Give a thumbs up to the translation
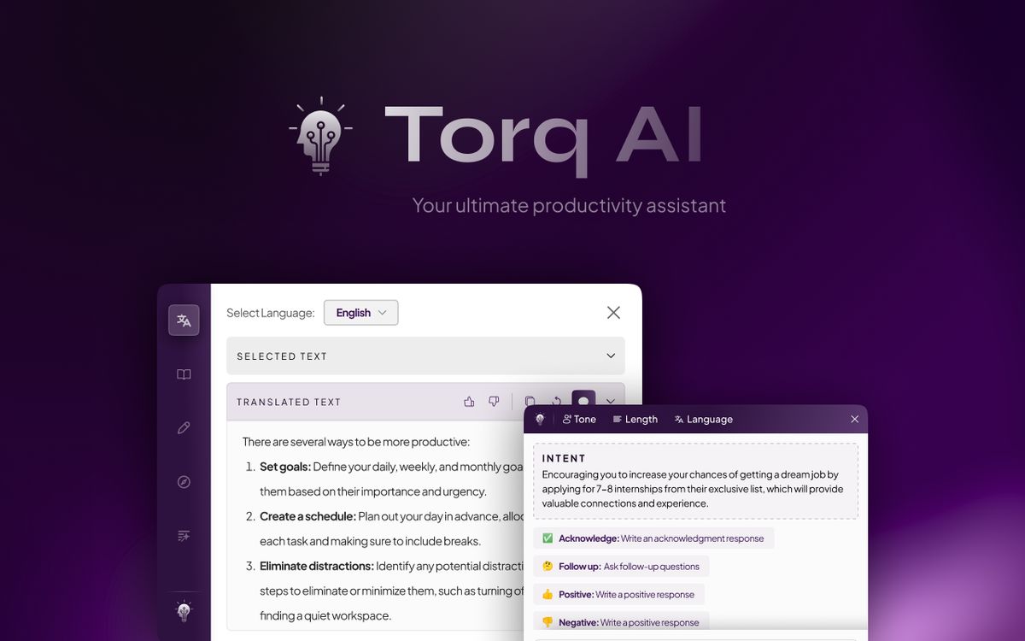Screen dimensions: 1025x641 tap(468, 400)
